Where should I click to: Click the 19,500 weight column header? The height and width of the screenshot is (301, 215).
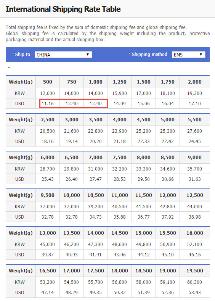(x=195, y=271)
